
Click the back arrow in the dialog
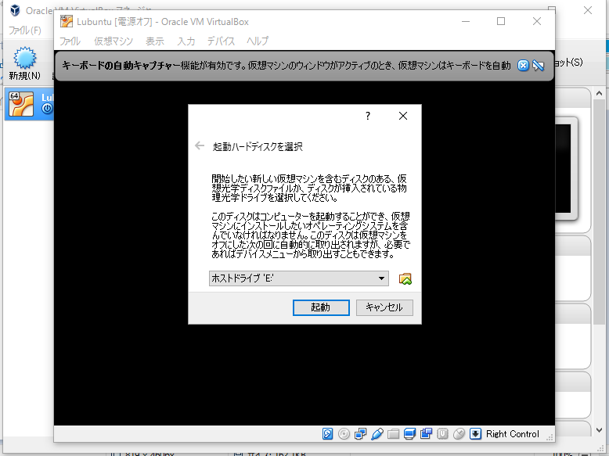(200, 145)
